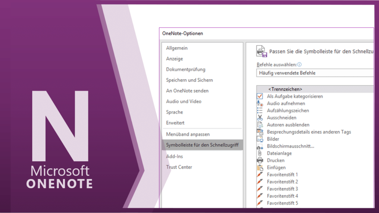Switch to the Anzeige category
379x213 pixels.
175,59
